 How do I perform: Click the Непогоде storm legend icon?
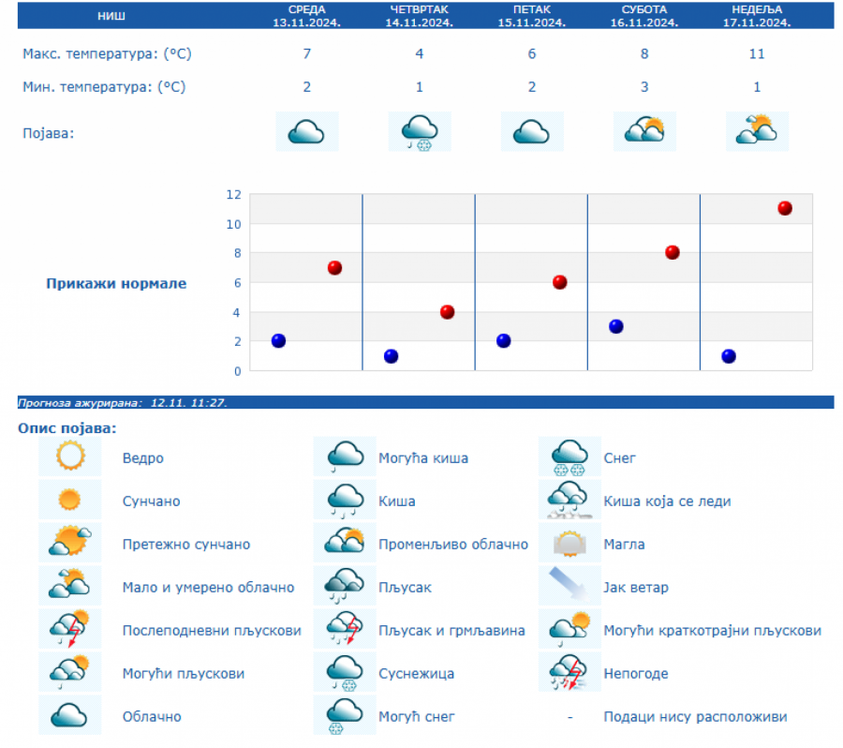pyautogui.click(x=569, y=673)
